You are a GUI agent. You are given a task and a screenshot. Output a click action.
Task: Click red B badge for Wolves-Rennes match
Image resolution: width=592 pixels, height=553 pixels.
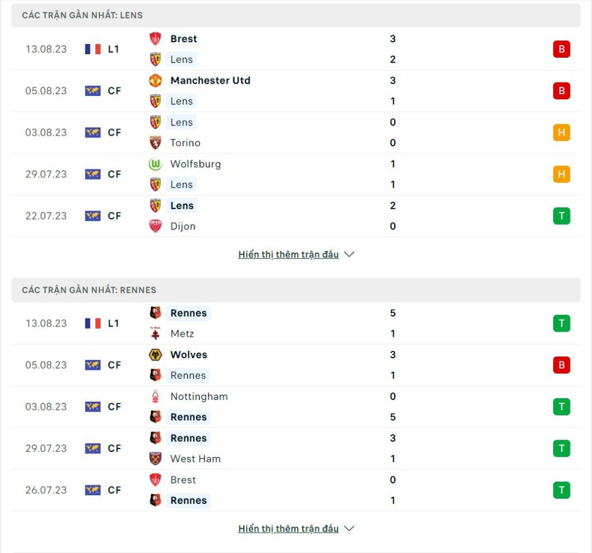click(561, 365)
